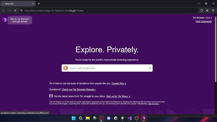
Task: Click the New Identity broom icon
Action: pos(207,11)
